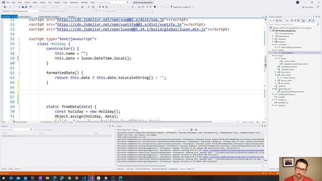Click the Continue debugging button
This screenshot has width=322, height=181.
(x=74, y=7)
